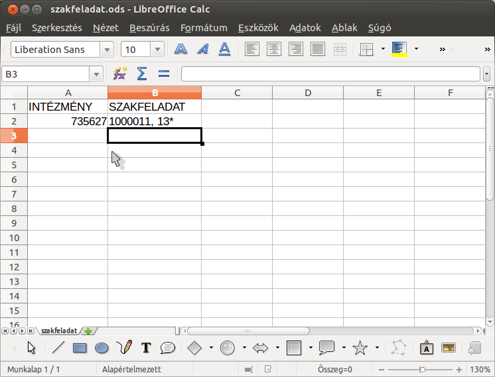
Task: Open the Beszúrás menu
Action: click(x=149, y=28)
